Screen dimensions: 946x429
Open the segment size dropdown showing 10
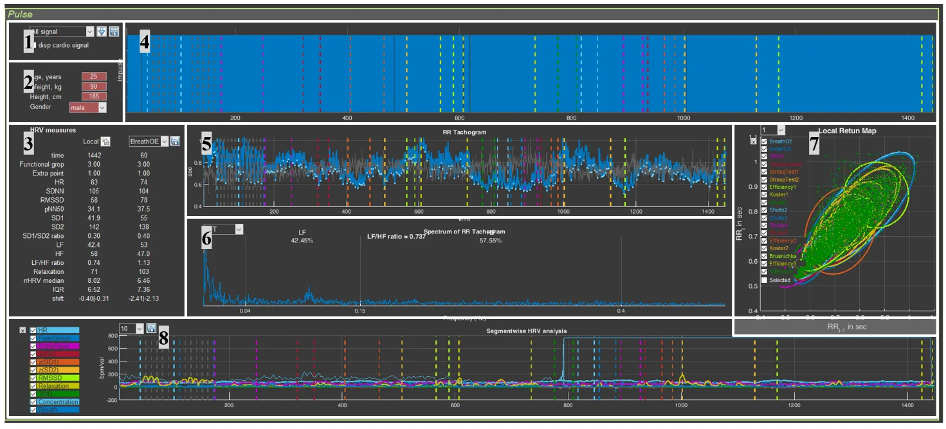[x=139, y=328]
